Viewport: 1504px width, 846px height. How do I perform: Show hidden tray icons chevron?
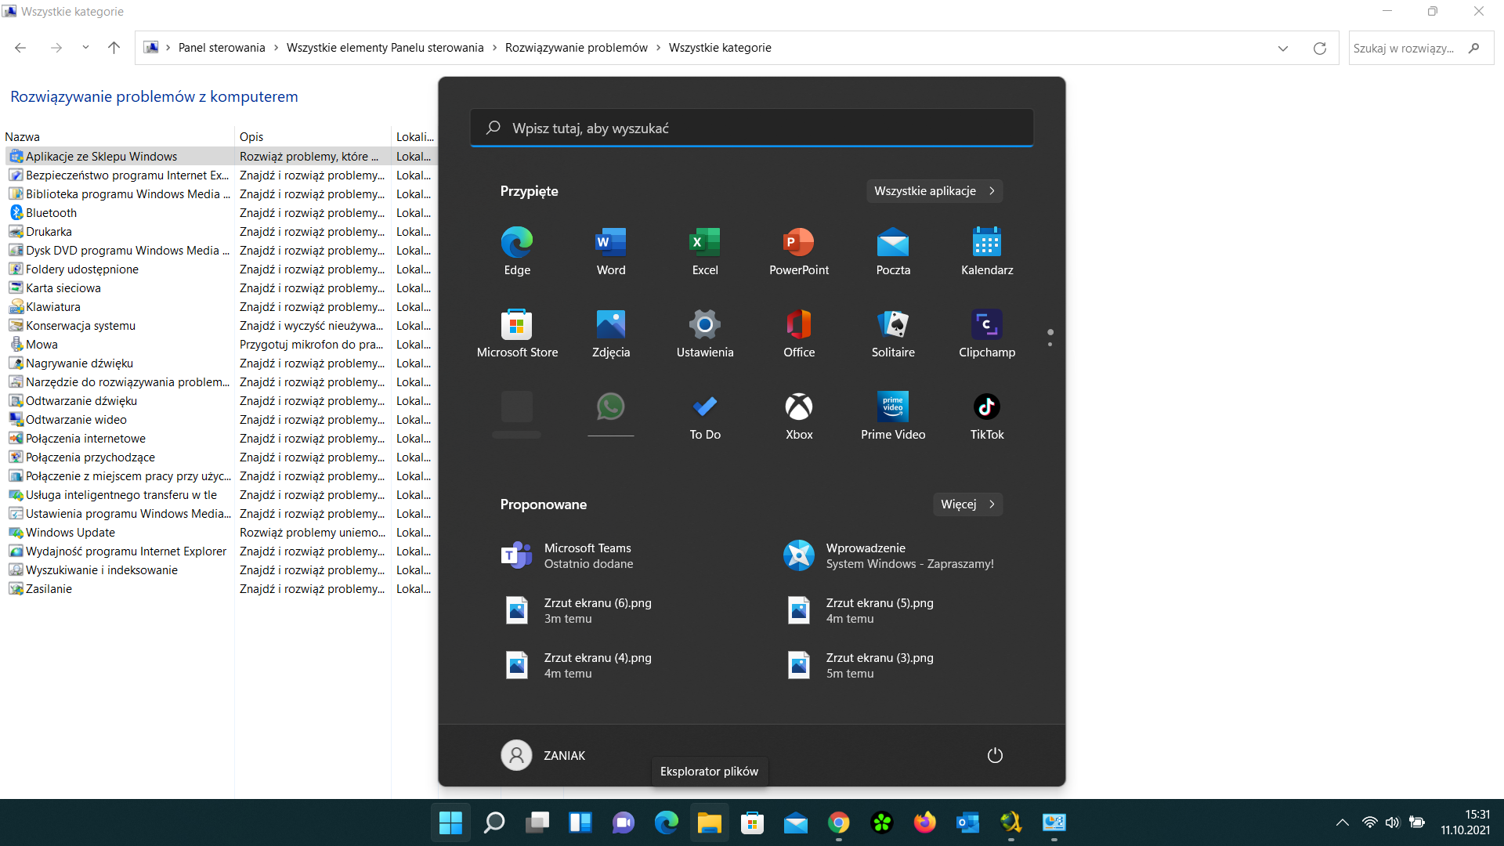pyautogui.click(x=1342, y=822)
